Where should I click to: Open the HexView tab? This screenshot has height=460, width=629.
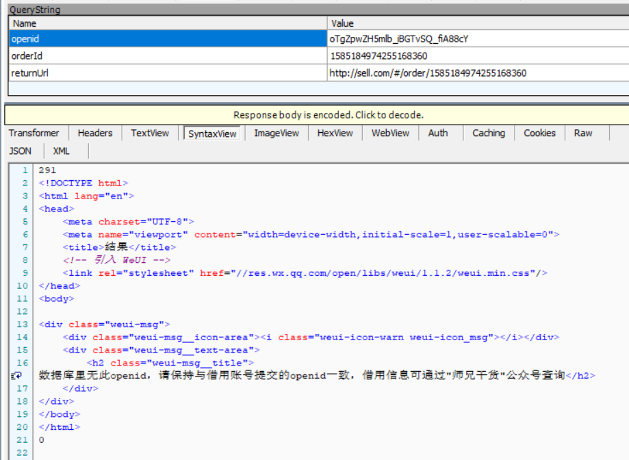(x=335, y=133)
